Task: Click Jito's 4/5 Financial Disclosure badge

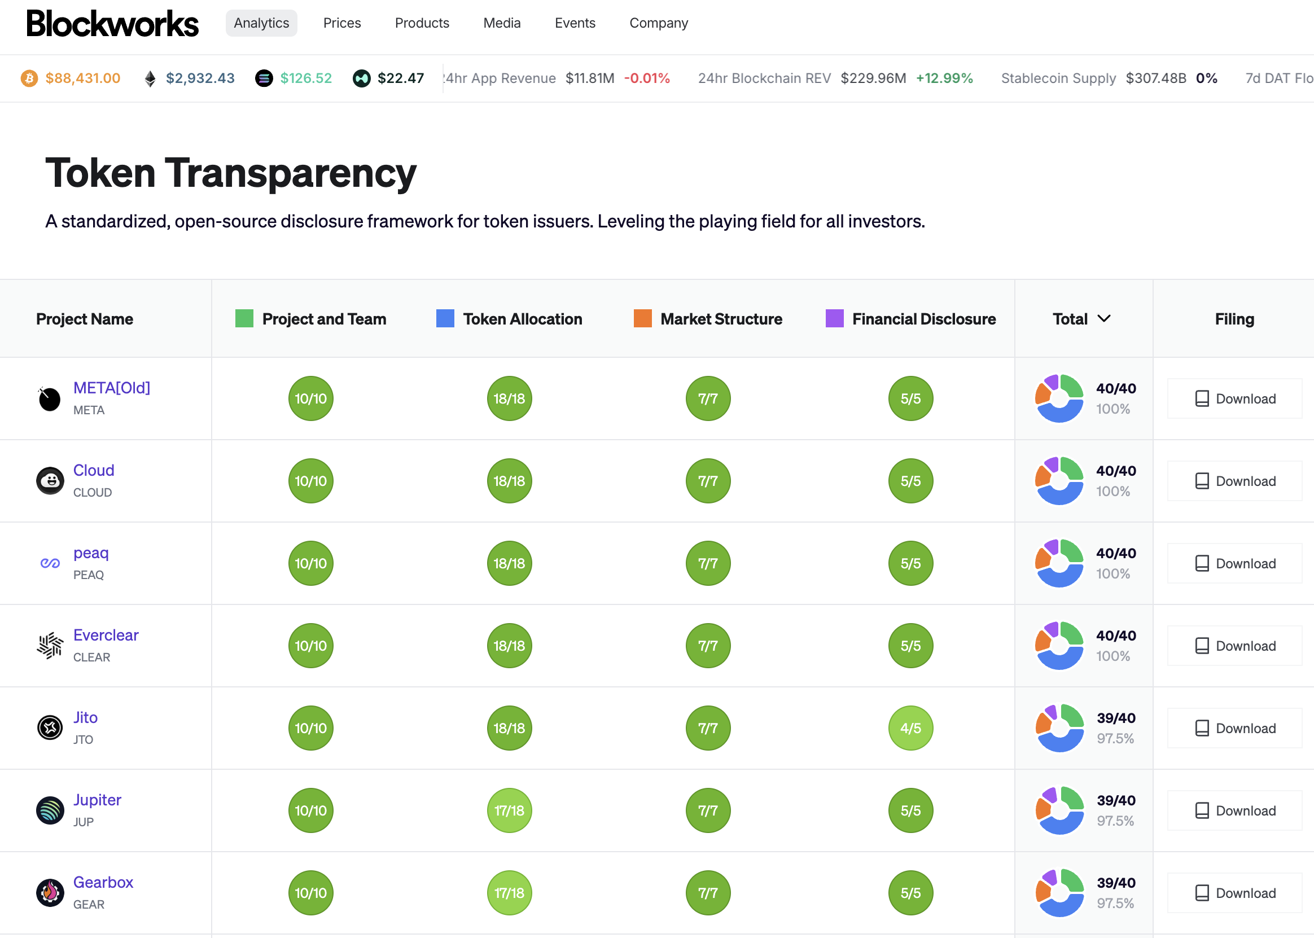Action: [910, 727]
